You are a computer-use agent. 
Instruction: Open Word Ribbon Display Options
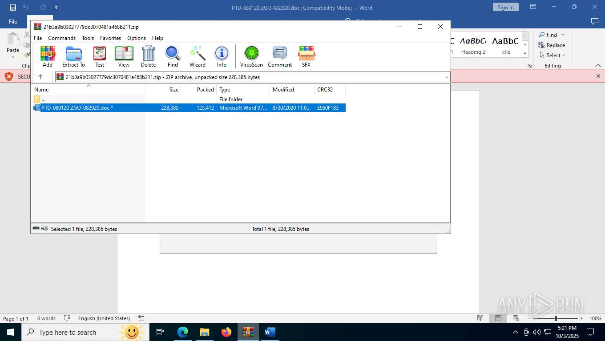pos(533,7)
